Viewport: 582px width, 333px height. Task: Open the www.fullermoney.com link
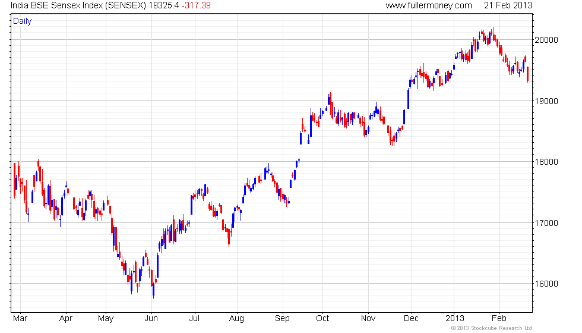pos(429,5)
